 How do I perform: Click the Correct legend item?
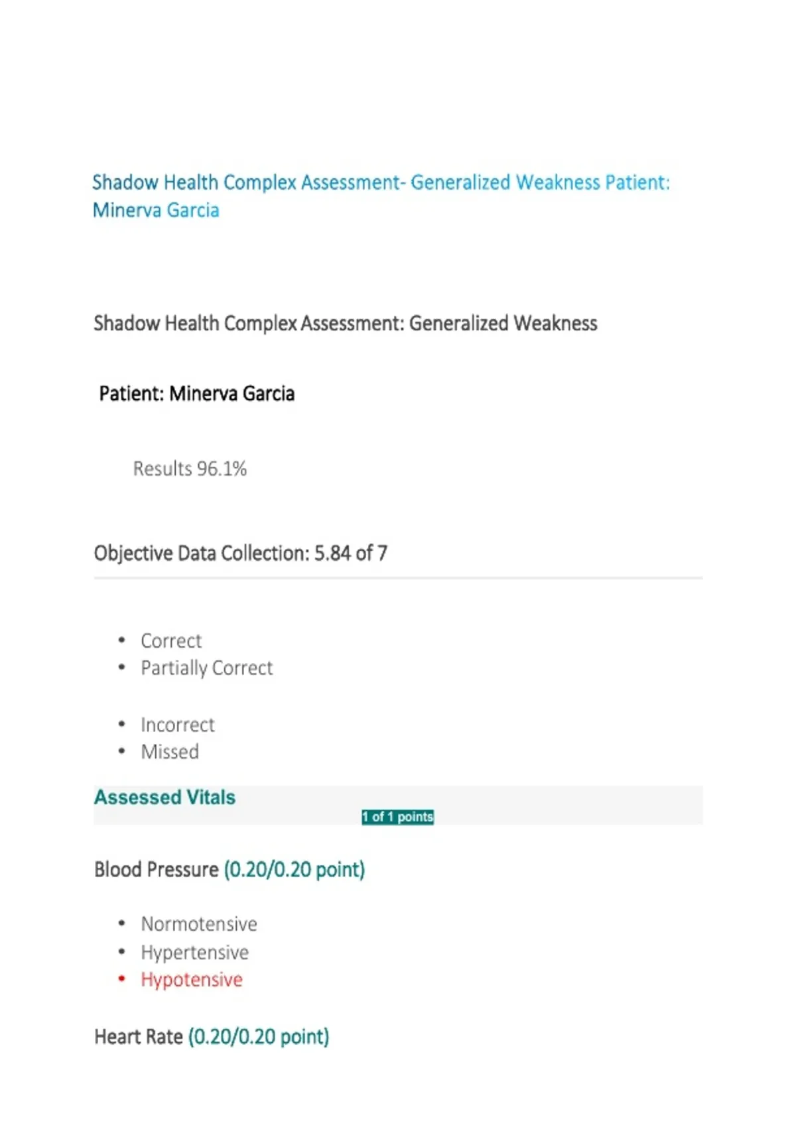[171, 641]
